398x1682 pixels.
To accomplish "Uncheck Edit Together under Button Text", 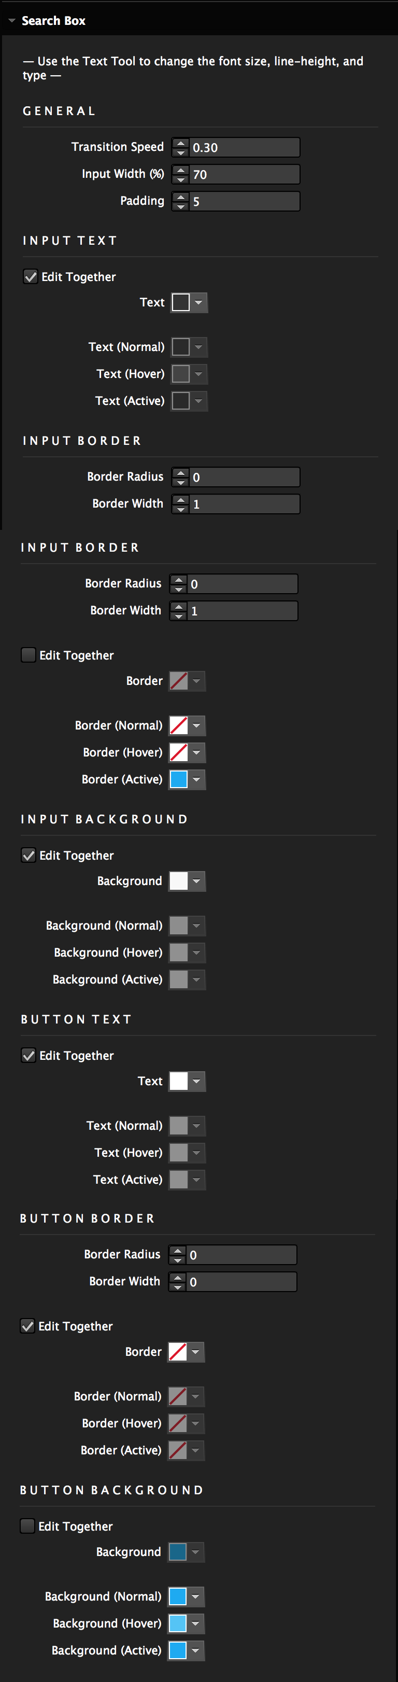I will [28, 1055].
